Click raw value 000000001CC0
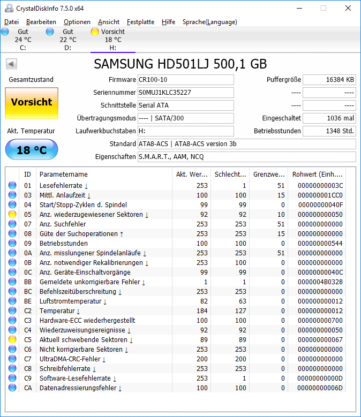 320,195
